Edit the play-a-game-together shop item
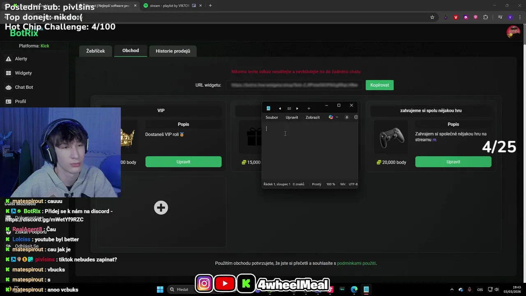 [x=453, y=162]
